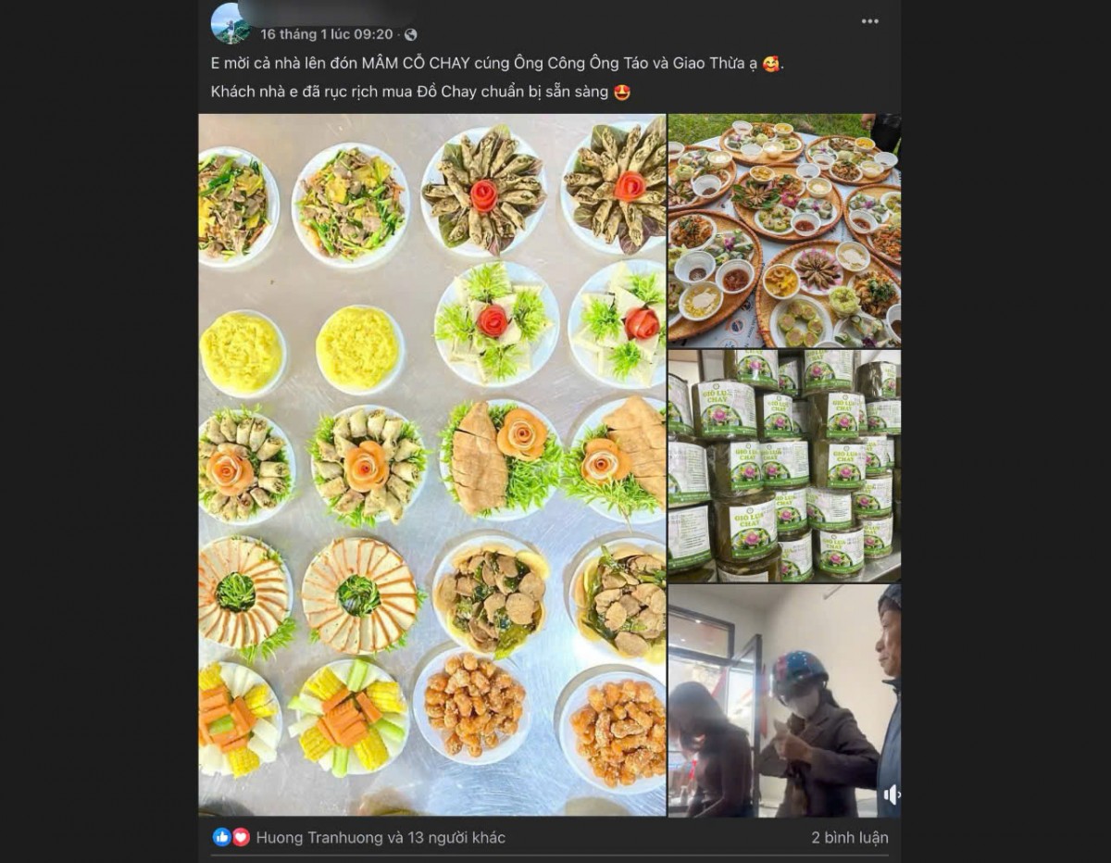Show who reacted: Huong Tranhuong và 13 người khác
The image size is (1111, 863).
(x=381, y=837)
